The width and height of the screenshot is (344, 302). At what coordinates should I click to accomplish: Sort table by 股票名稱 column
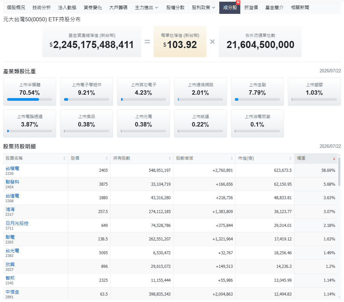click(36, 158)
